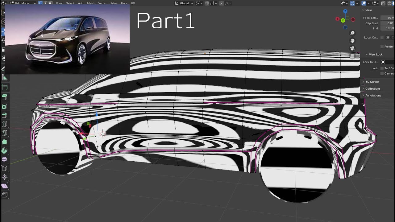This screenshot has width=395, height=222.
Task: Click the red X axis on navigation gizmo
Action: [338, 19]
